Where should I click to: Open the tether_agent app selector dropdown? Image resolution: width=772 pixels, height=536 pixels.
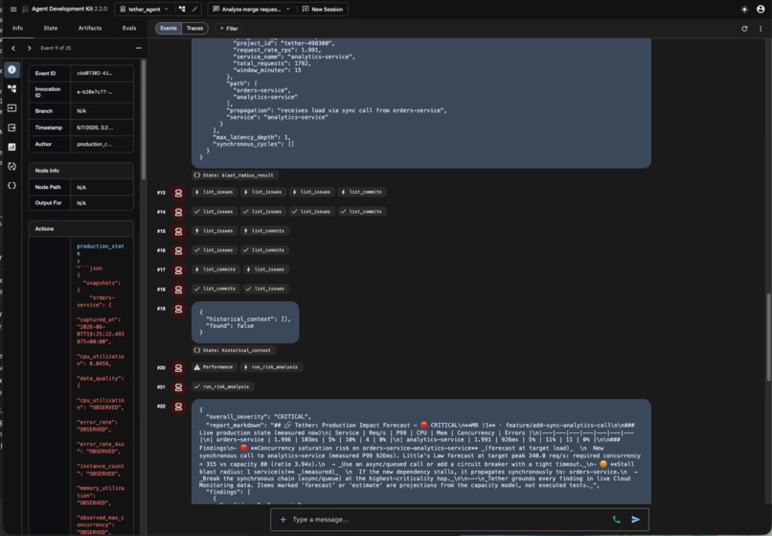145,9
